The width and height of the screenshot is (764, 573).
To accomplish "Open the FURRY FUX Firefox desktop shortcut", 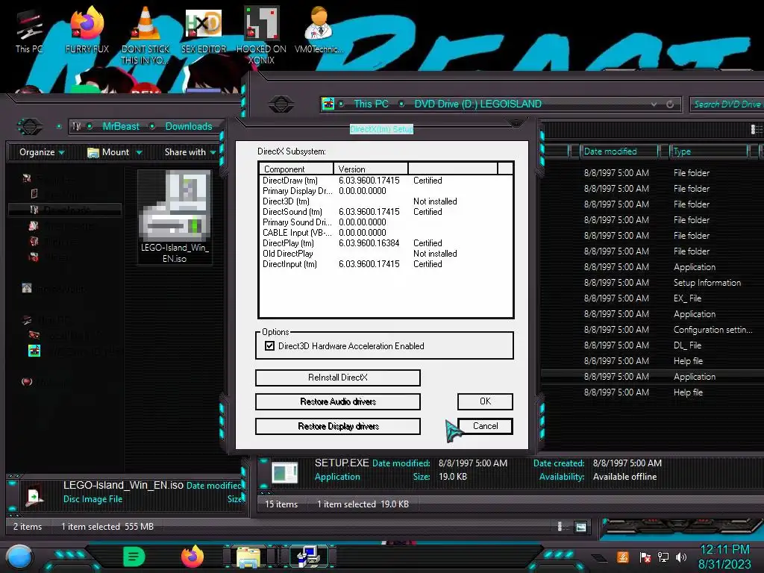I will click(x=87, y=29).
